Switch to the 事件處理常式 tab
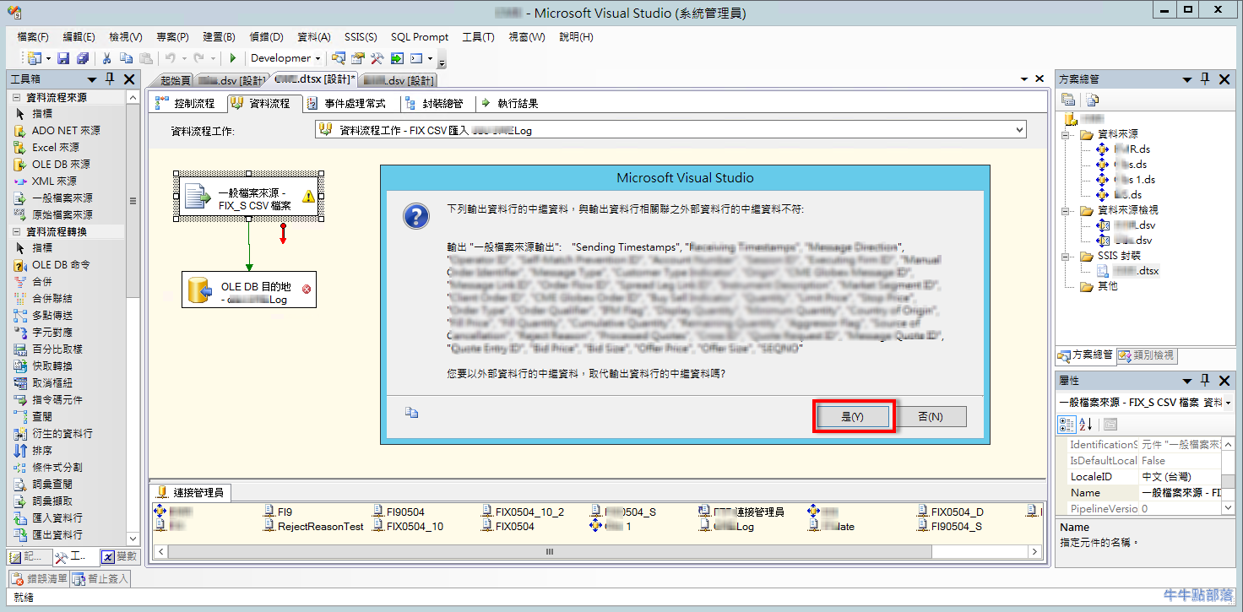The image size is (1243, 612). pyautogui.click(x=347, y=103)
